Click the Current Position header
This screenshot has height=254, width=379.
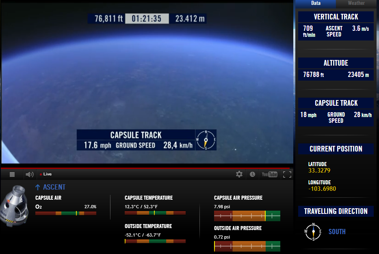pos(336,149)
